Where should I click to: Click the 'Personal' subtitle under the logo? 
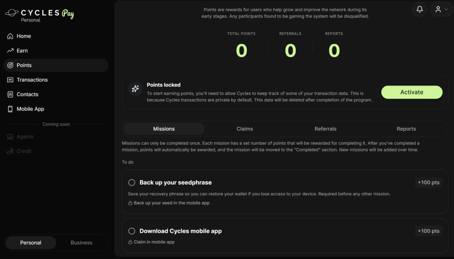click(31, 20)
